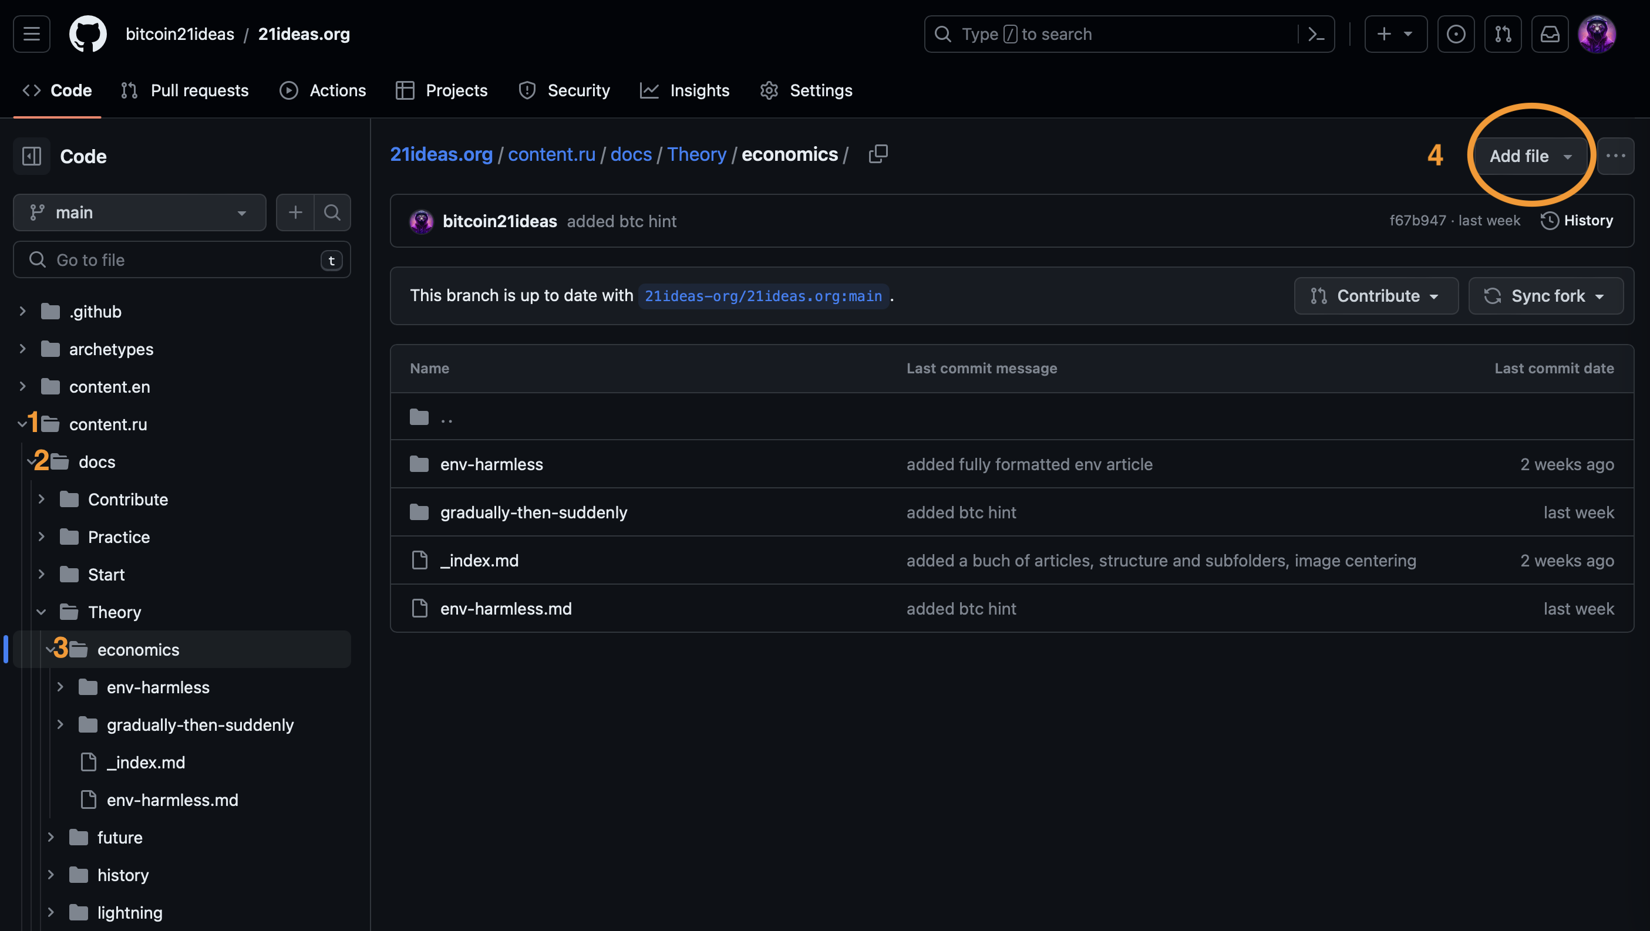
Task: Open gradually-then-suddenly folder in file list
Action: click(533, 512)
